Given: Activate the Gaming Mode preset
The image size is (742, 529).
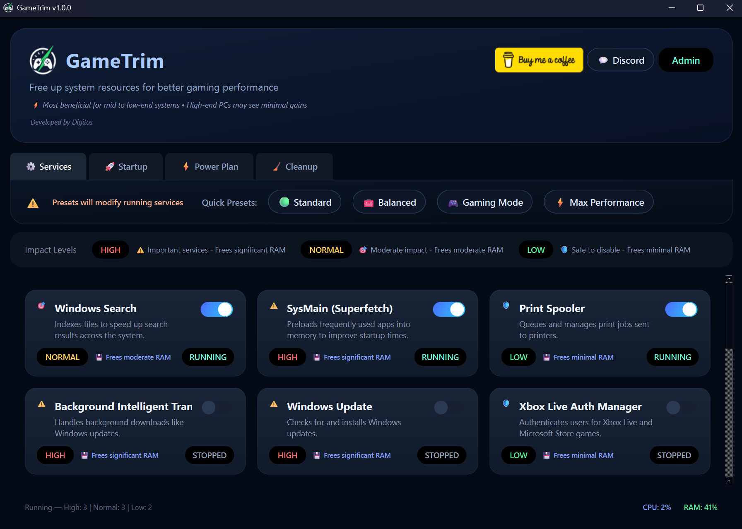Looking at the screenshot, I should pos(485,202).
